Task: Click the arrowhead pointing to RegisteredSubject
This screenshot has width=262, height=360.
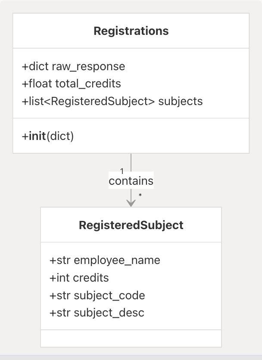Action: [x=131, y=203]
